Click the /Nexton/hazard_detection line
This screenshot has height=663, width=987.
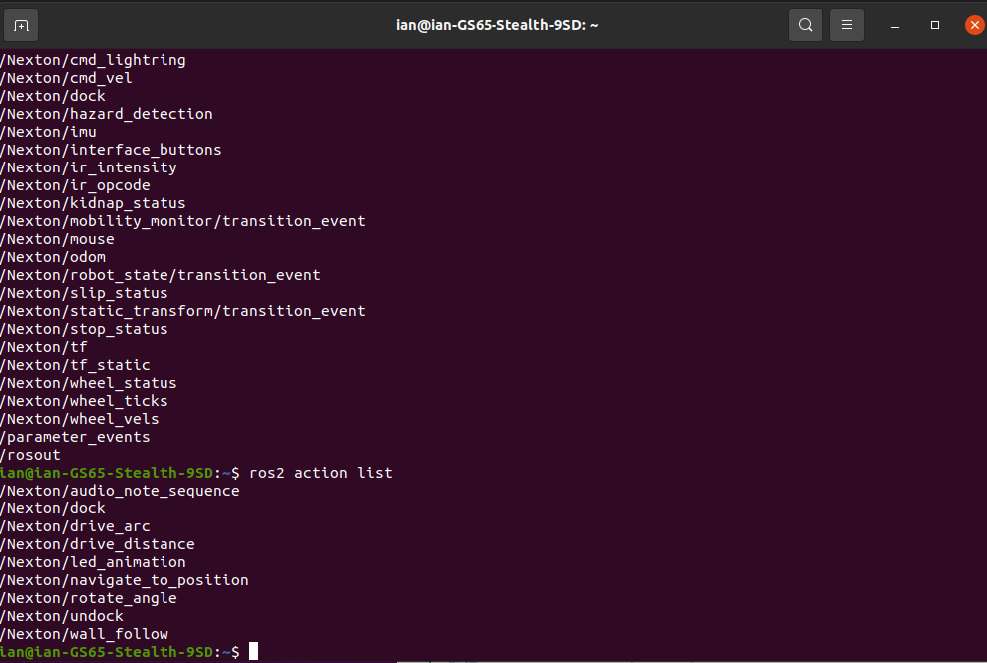(x=107, y=114)
